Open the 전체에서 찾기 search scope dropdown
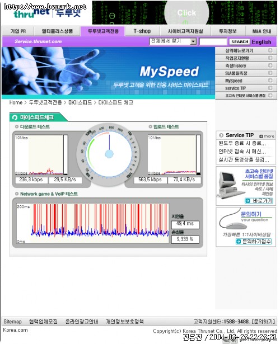This screenshot has height=344, width=280. point(173,41)
